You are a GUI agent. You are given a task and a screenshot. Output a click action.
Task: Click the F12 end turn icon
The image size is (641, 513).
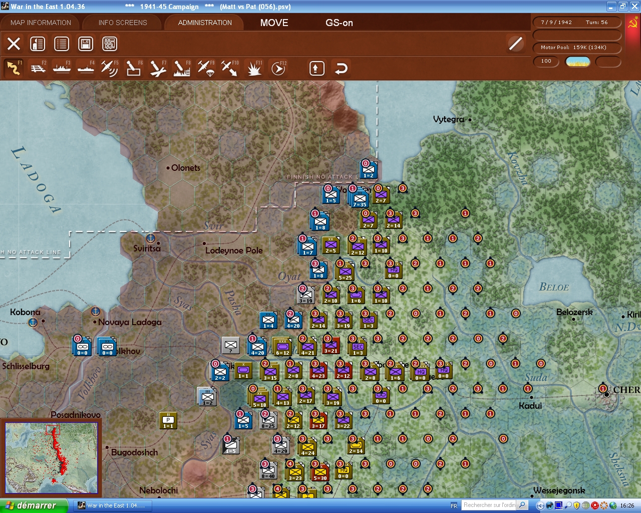(x=278, y=68)
